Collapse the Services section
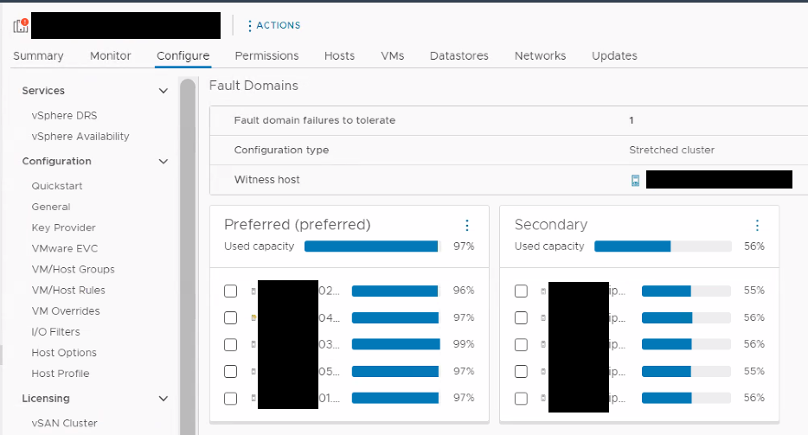 click(x=164, y=91)
